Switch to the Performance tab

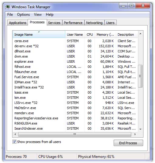[x=73, y=23]
